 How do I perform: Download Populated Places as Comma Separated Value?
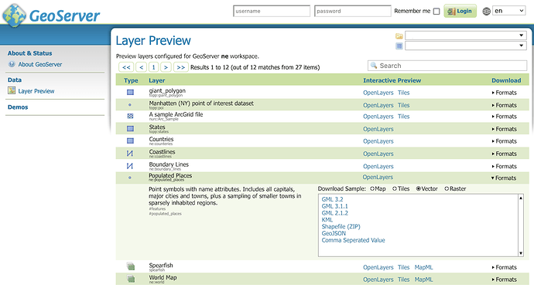click(353, 240)
